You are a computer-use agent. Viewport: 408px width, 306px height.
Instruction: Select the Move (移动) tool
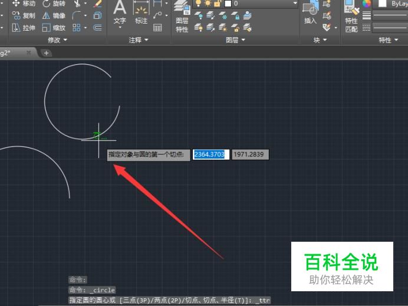(x=24, y=4)
